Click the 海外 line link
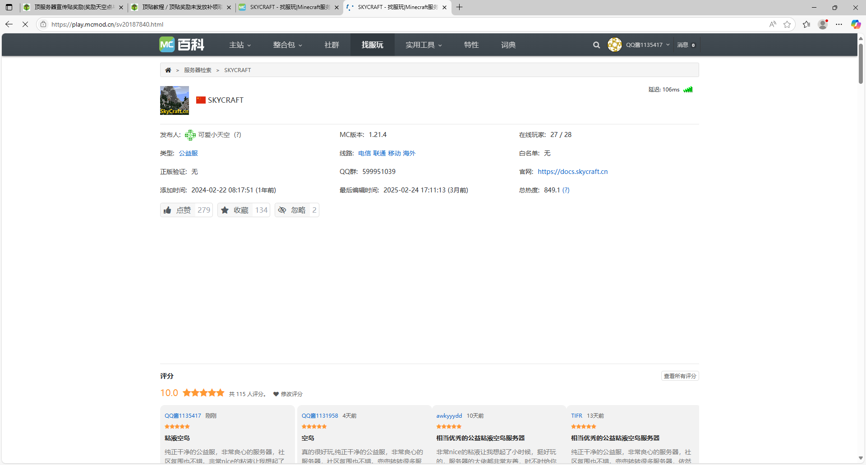 (409, 153)
